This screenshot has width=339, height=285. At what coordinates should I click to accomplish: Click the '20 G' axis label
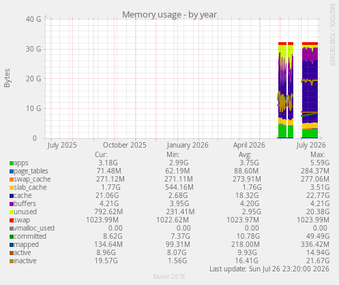click(33, 79)
